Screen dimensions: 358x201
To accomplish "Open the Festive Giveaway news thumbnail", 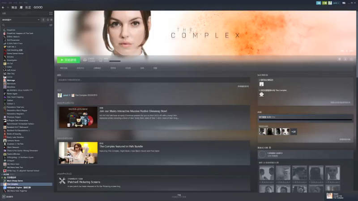I will point(78,117).
